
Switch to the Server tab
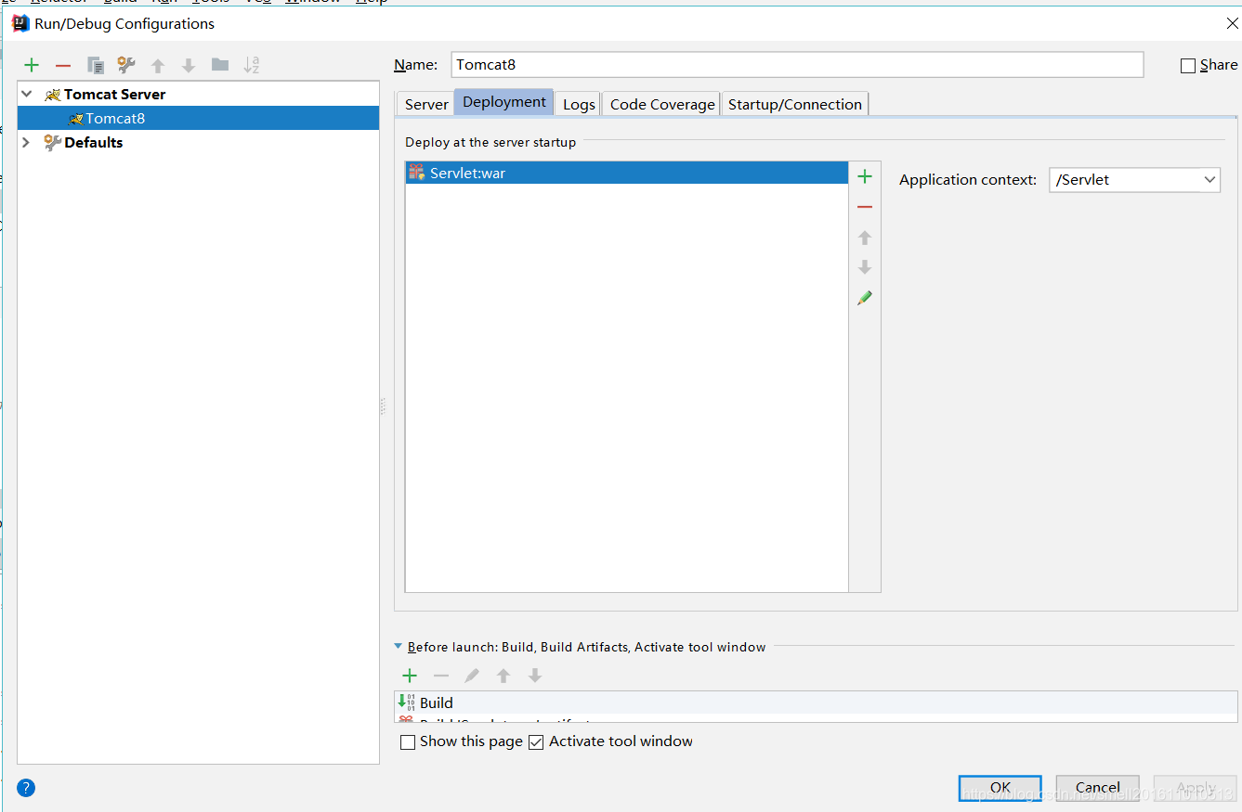[426, 104]
